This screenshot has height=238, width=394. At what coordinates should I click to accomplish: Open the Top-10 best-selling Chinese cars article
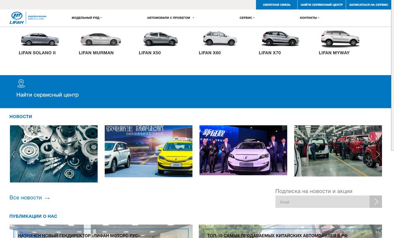pos(290,231)
